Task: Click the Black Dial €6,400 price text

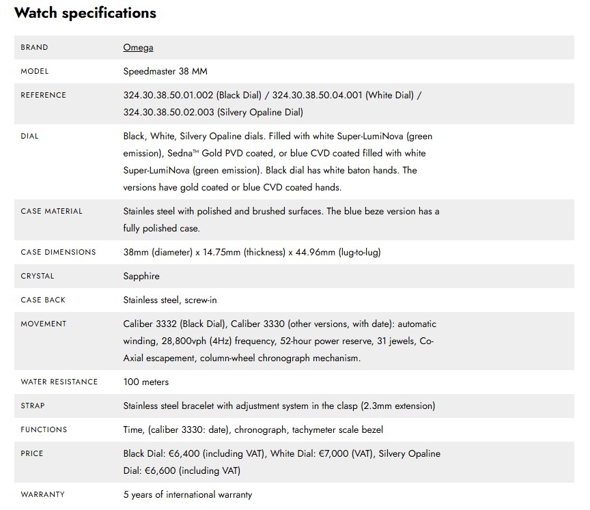Action: coord(194,453)
